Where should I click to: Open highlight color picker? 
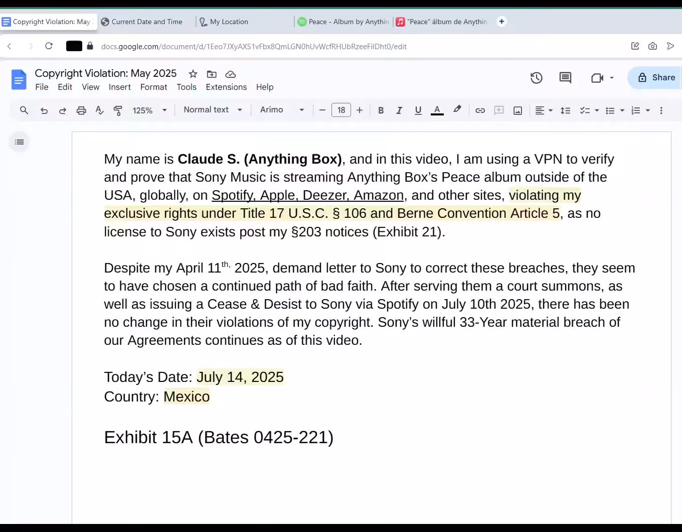[457, 110]
